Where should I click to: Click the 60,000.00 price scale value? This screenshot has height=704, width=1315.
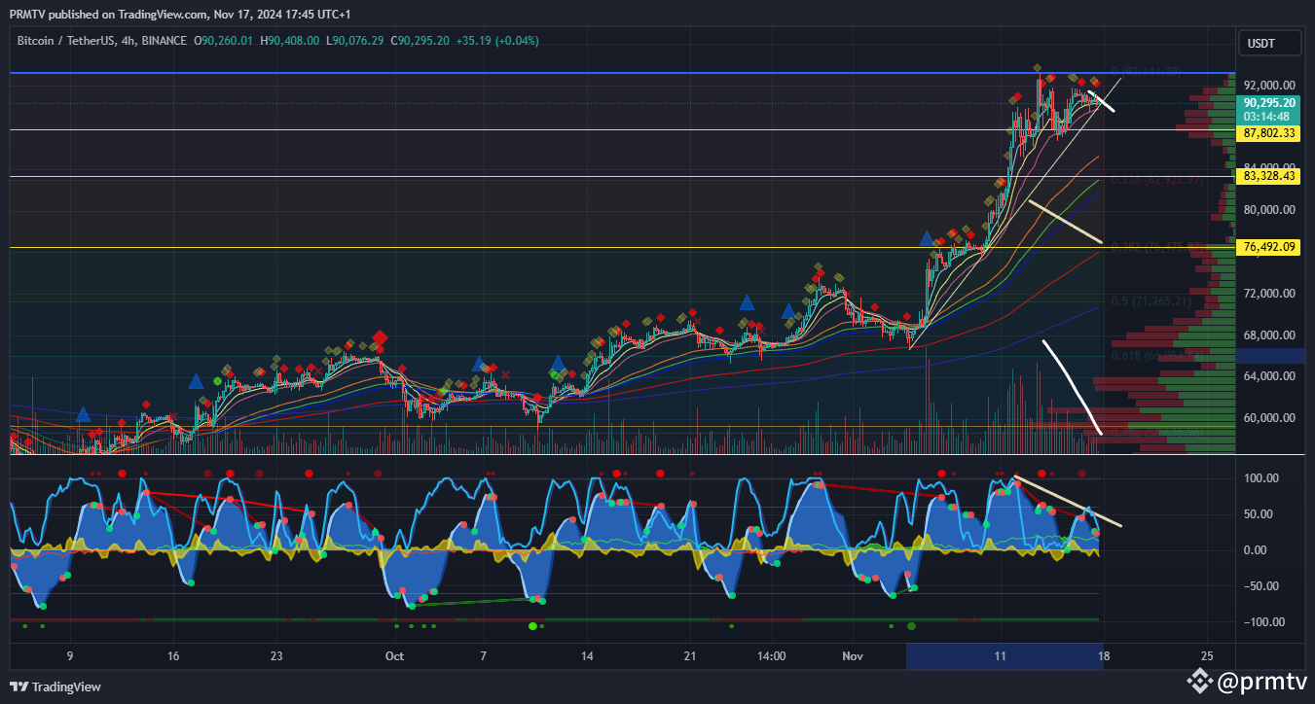(x=1269, y=418)
